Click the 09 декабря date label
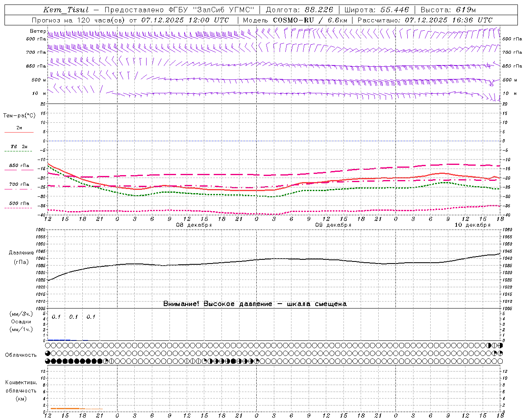 (333, 225)
